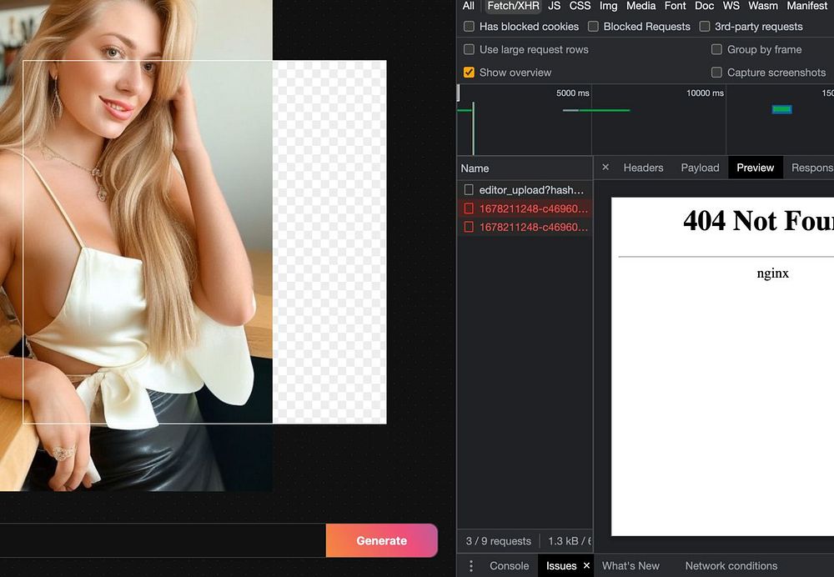Select the first failed 1678211248-c46960 request
This screenshot has height=577, width=834.
(525, 208)
